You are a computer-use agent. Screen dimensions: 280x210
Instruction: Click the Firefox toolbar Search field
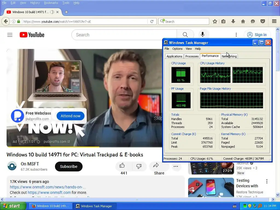[184, 21]
